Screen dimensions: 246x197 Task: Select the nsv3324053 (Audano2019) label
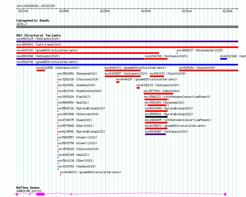77,166
